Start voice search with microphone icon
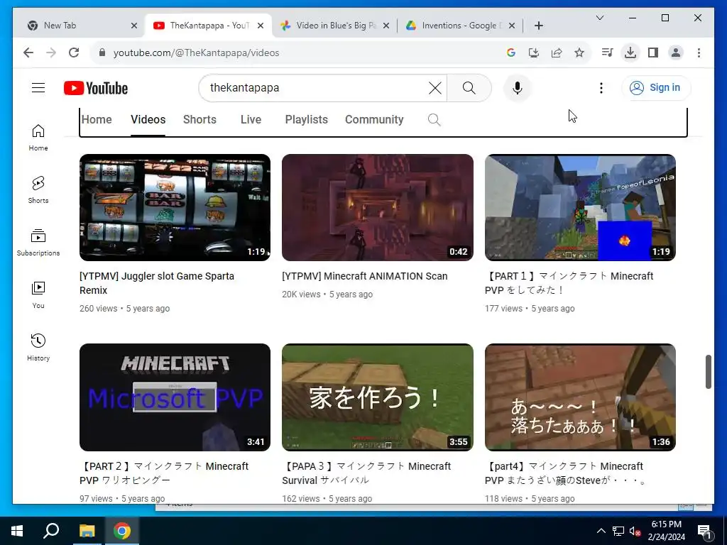 518,88
